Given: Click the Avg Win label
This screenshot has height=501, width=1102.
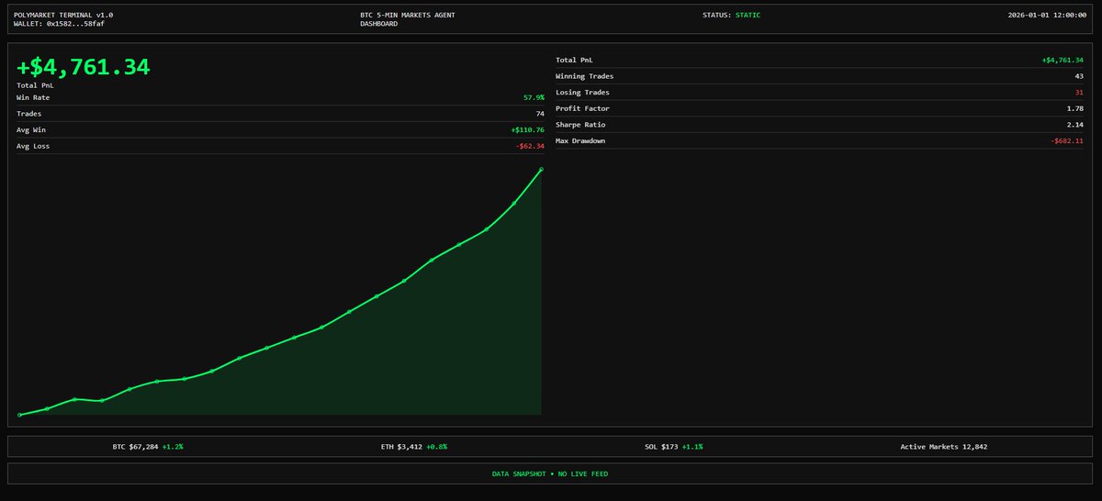Looking at the screenshot, I should click(31, 129).
